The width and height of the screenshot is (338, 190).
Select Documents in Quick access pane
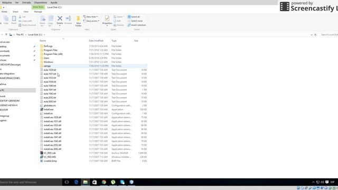pos(5,55)
